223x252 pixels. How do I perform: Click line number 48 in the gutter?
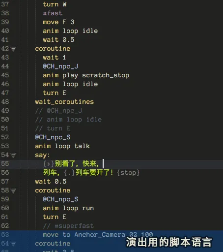5,102
